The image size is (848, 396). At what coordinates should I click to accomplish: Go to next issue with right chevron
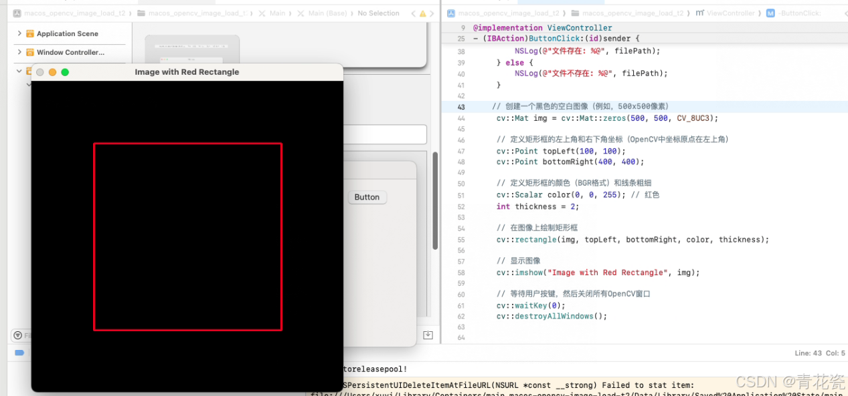pos(432,13)
